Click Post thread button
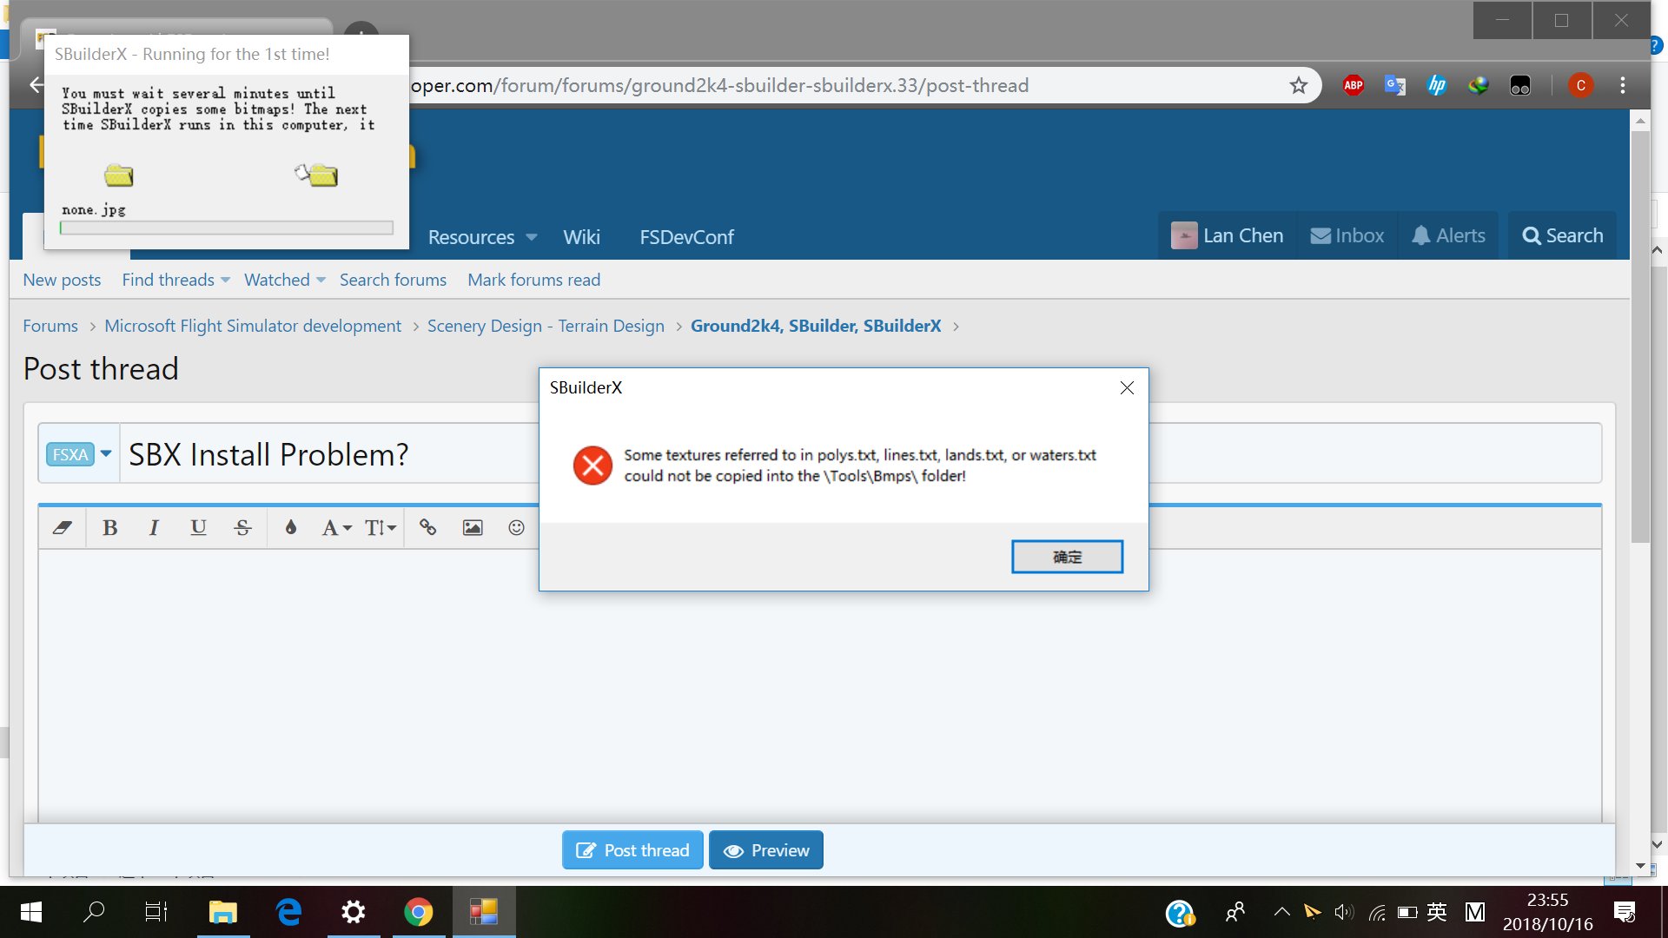The image size is (1668, 938). pos(632,850)
